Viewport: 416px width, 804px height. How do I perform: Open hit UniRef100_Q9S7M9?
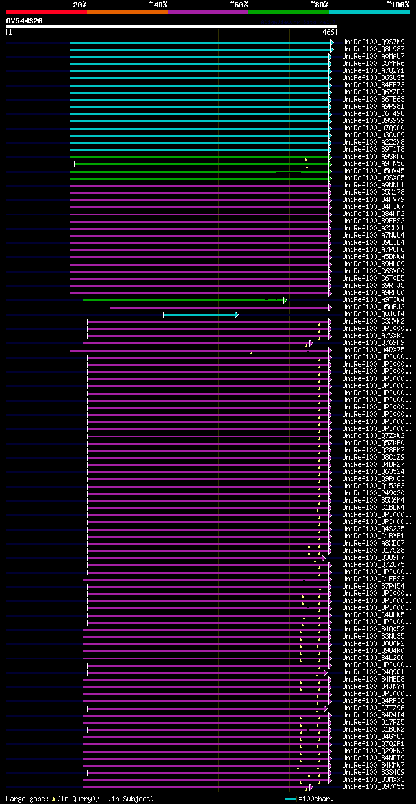tap(373, 42)
